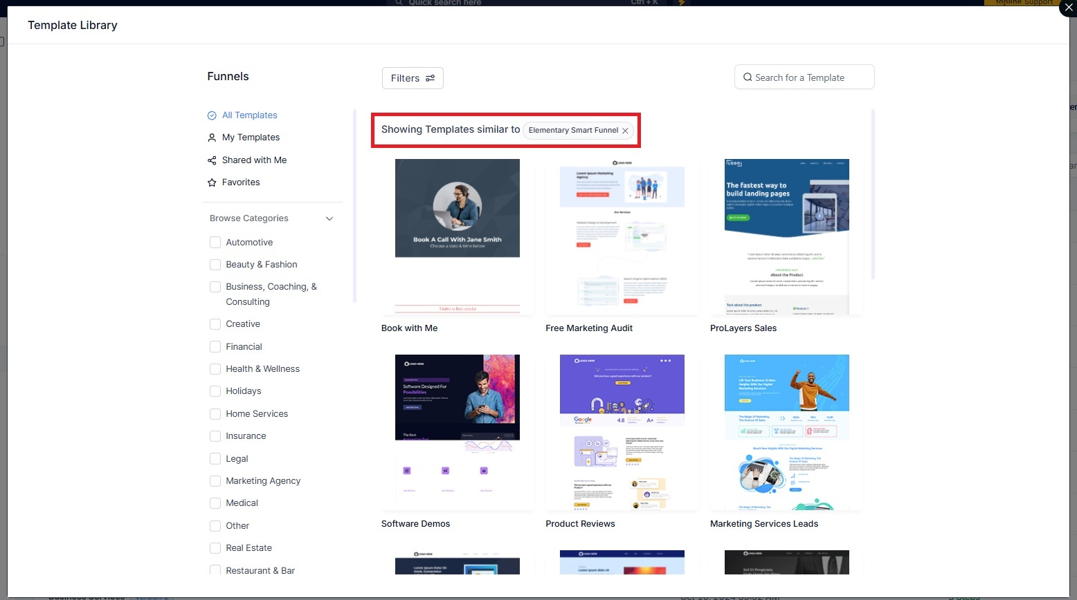Check the Beauty & Fashion category
Image resolution: width=1077 pixels, height=600 pixels.
[215, 265]
